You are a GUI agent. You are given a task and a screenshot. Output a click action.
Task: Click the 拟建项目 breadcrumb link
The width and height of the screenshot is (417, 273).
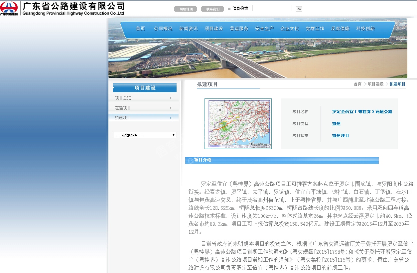point(397,84)
